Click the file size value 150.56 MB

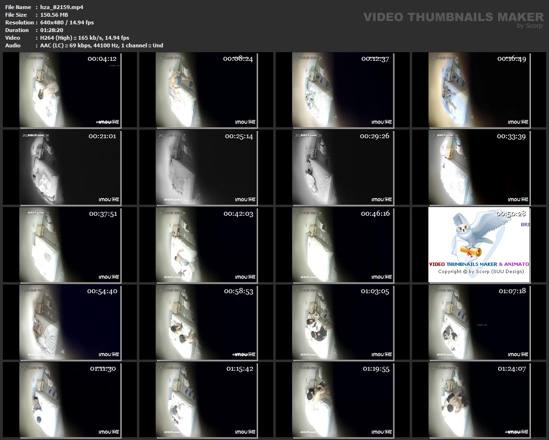coord(54,15)
